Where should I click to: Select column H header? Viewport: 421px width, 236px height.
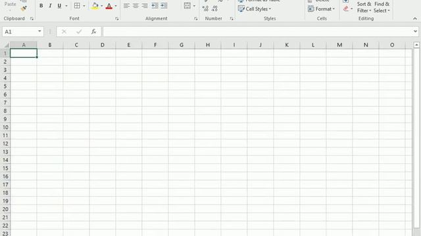[x=208, y=45]
